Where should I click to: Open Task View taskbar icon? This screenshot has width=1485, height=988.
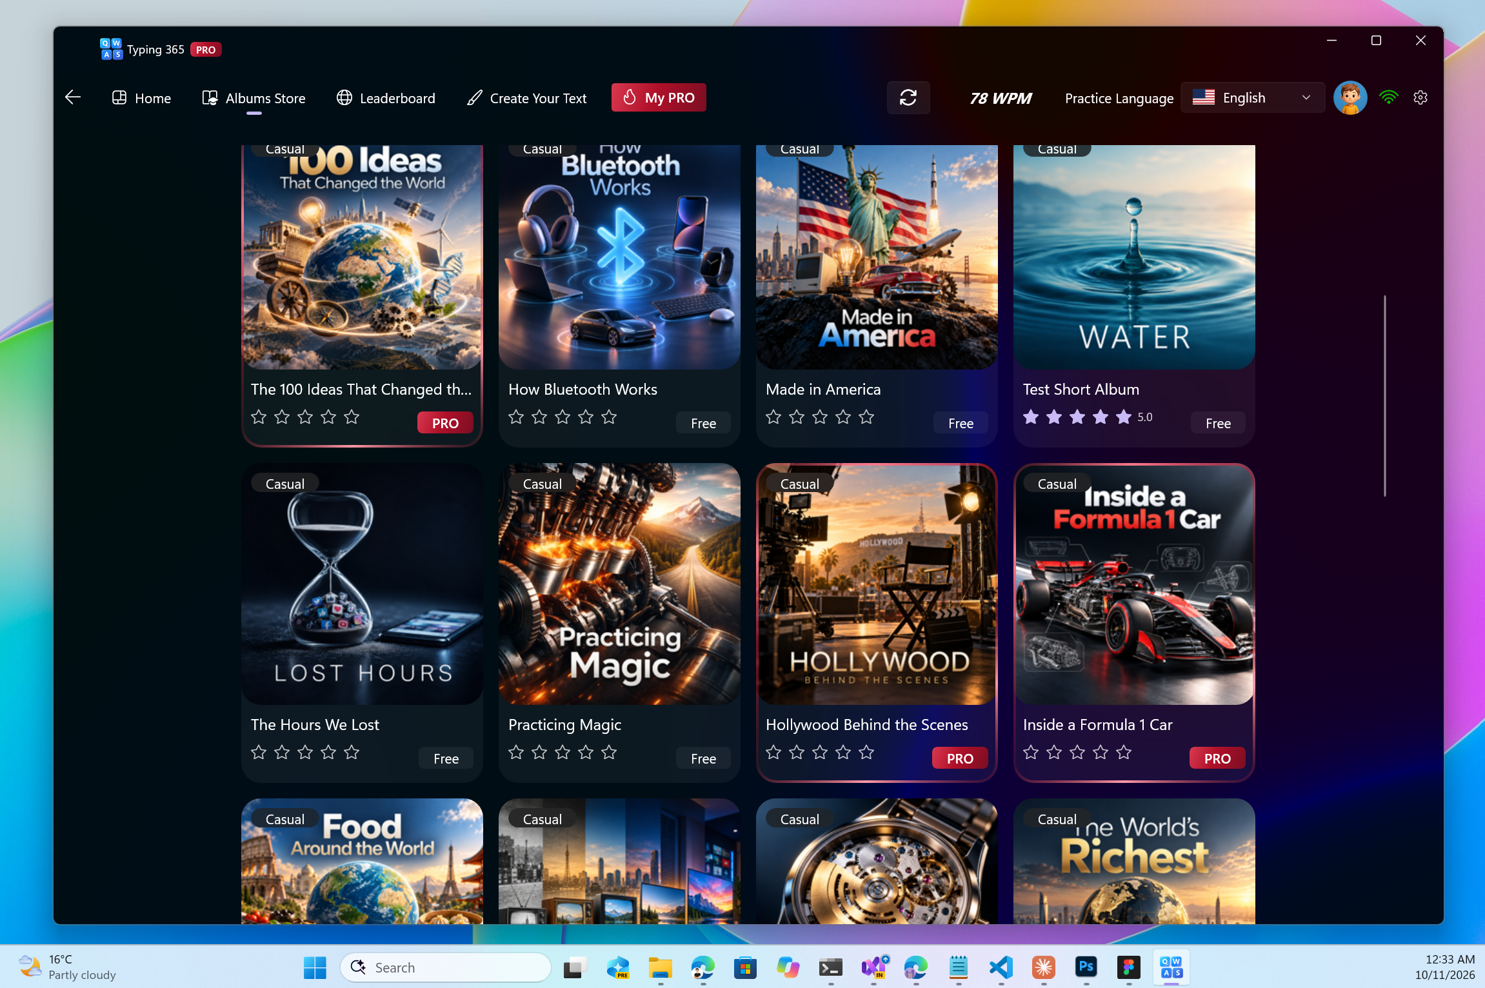(575, 967)
